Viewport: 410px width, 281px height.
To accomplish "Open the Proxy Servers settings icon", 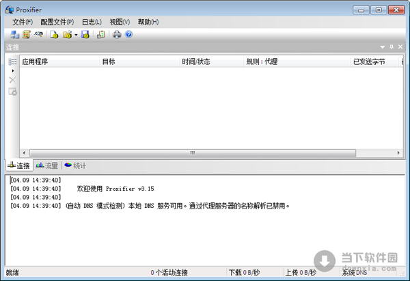I will tap(14, 35).
